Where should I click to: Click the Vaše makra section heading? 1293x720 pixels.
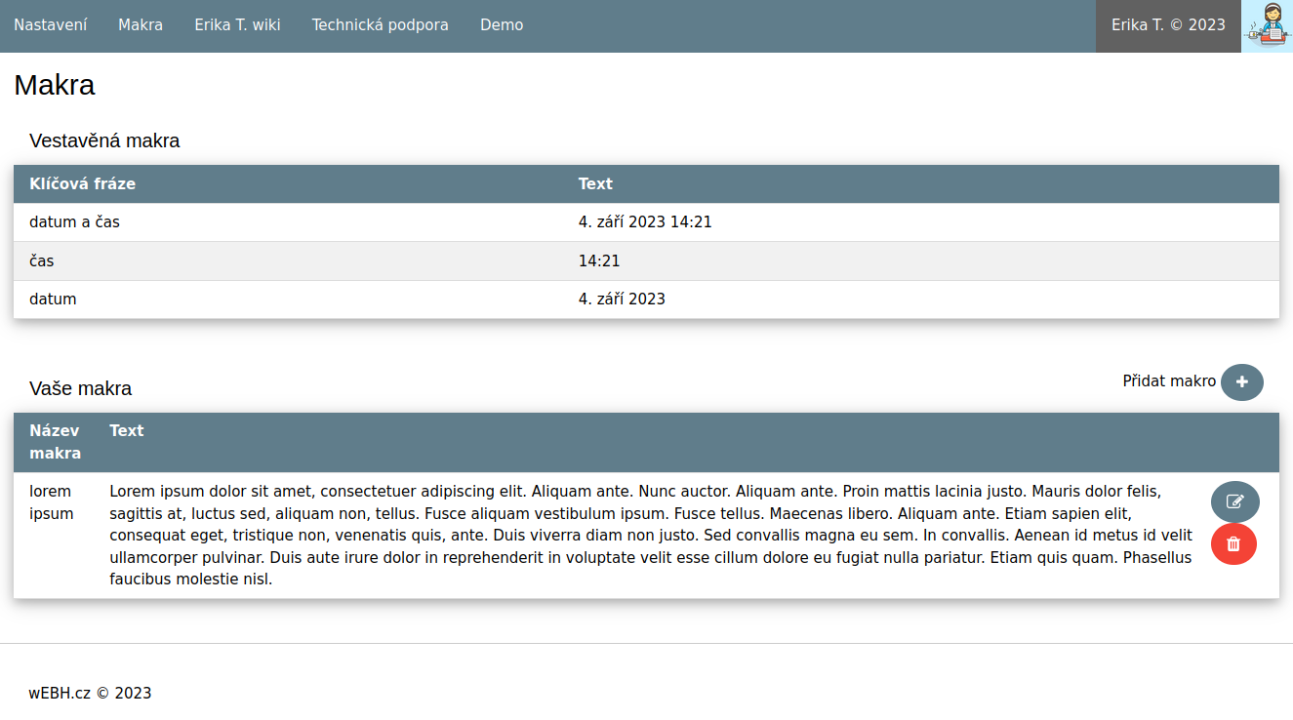pyautogui.click(x=81, y=388)
